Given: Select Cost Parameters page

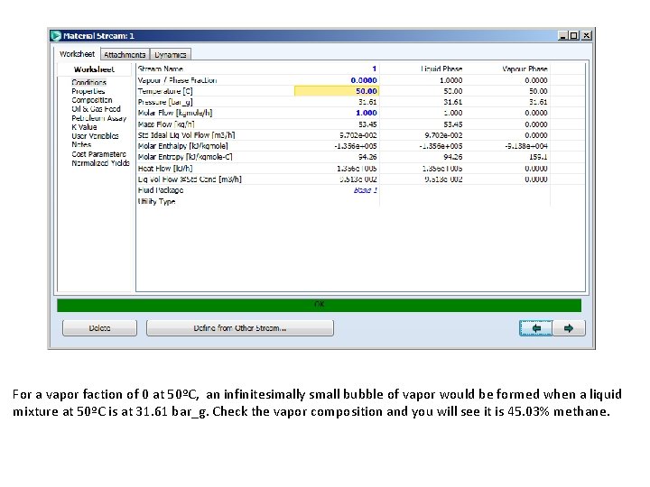Looking at the screenshot, I should [x=98, y=154].
